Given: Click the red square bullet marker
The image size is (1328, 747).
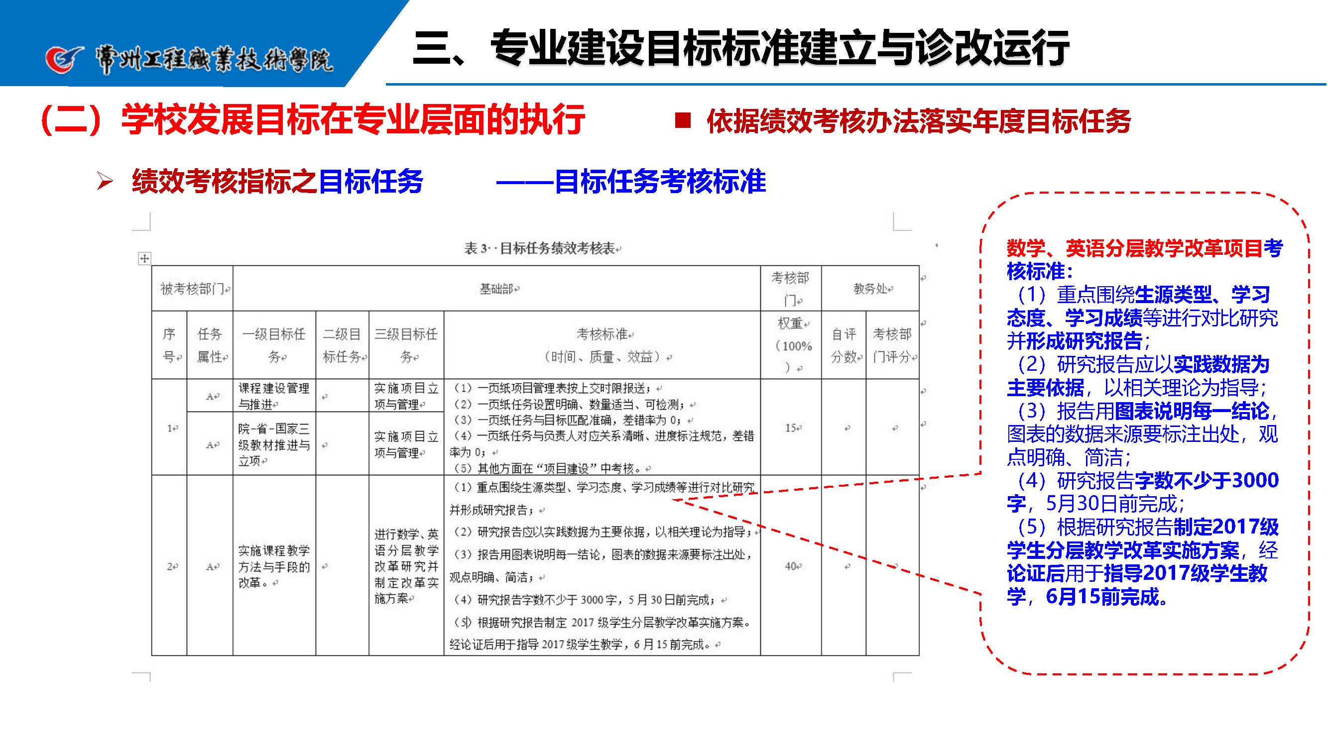Looking at the screenshot, I should [x=683, y=120].
